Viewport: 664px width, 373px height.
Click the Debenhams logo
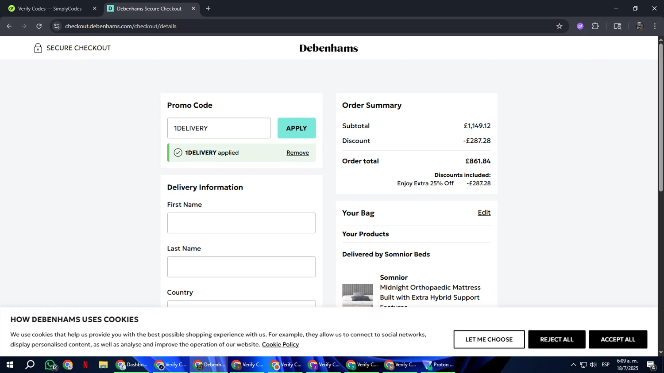[x=328, y=48]
